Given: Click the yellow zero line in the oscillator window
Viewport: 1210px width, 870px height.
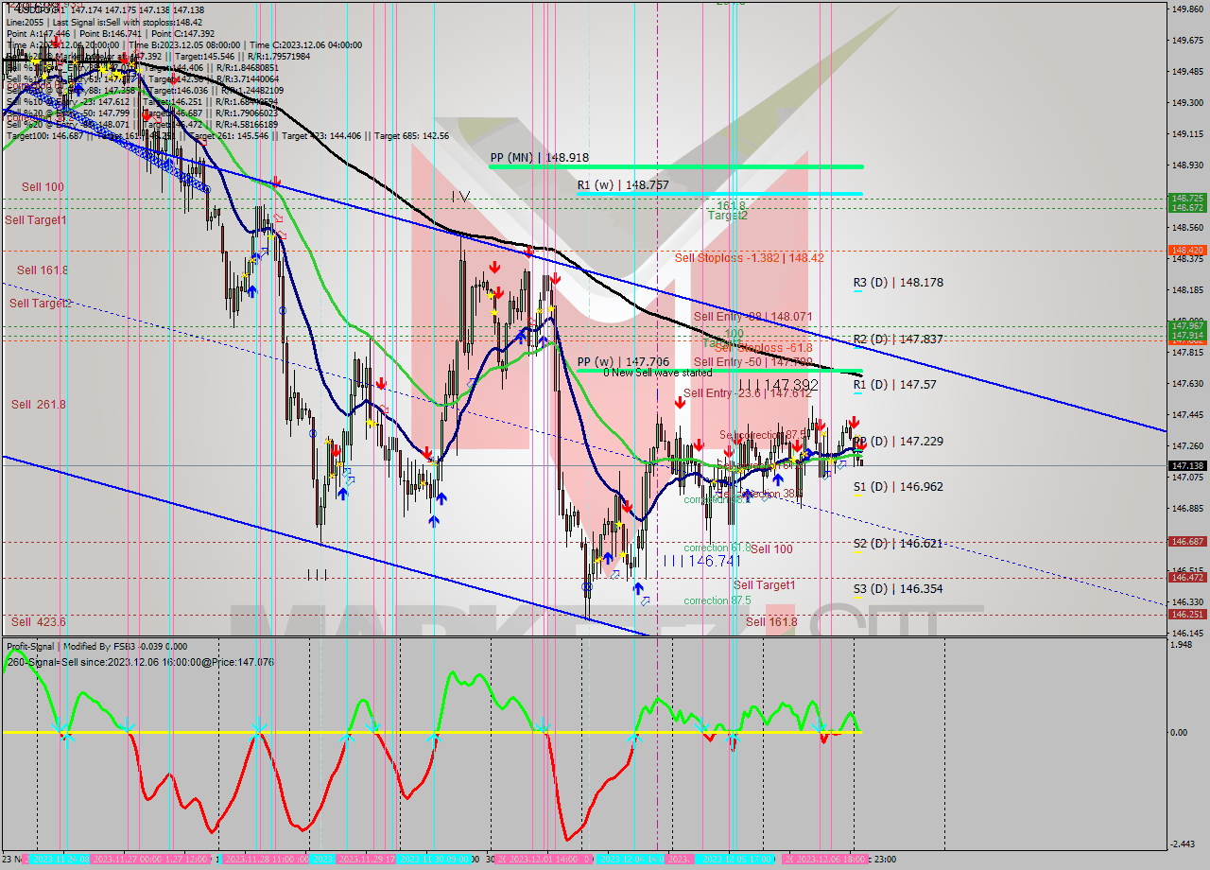Looking at the screenshot, I should click(378, 733).
